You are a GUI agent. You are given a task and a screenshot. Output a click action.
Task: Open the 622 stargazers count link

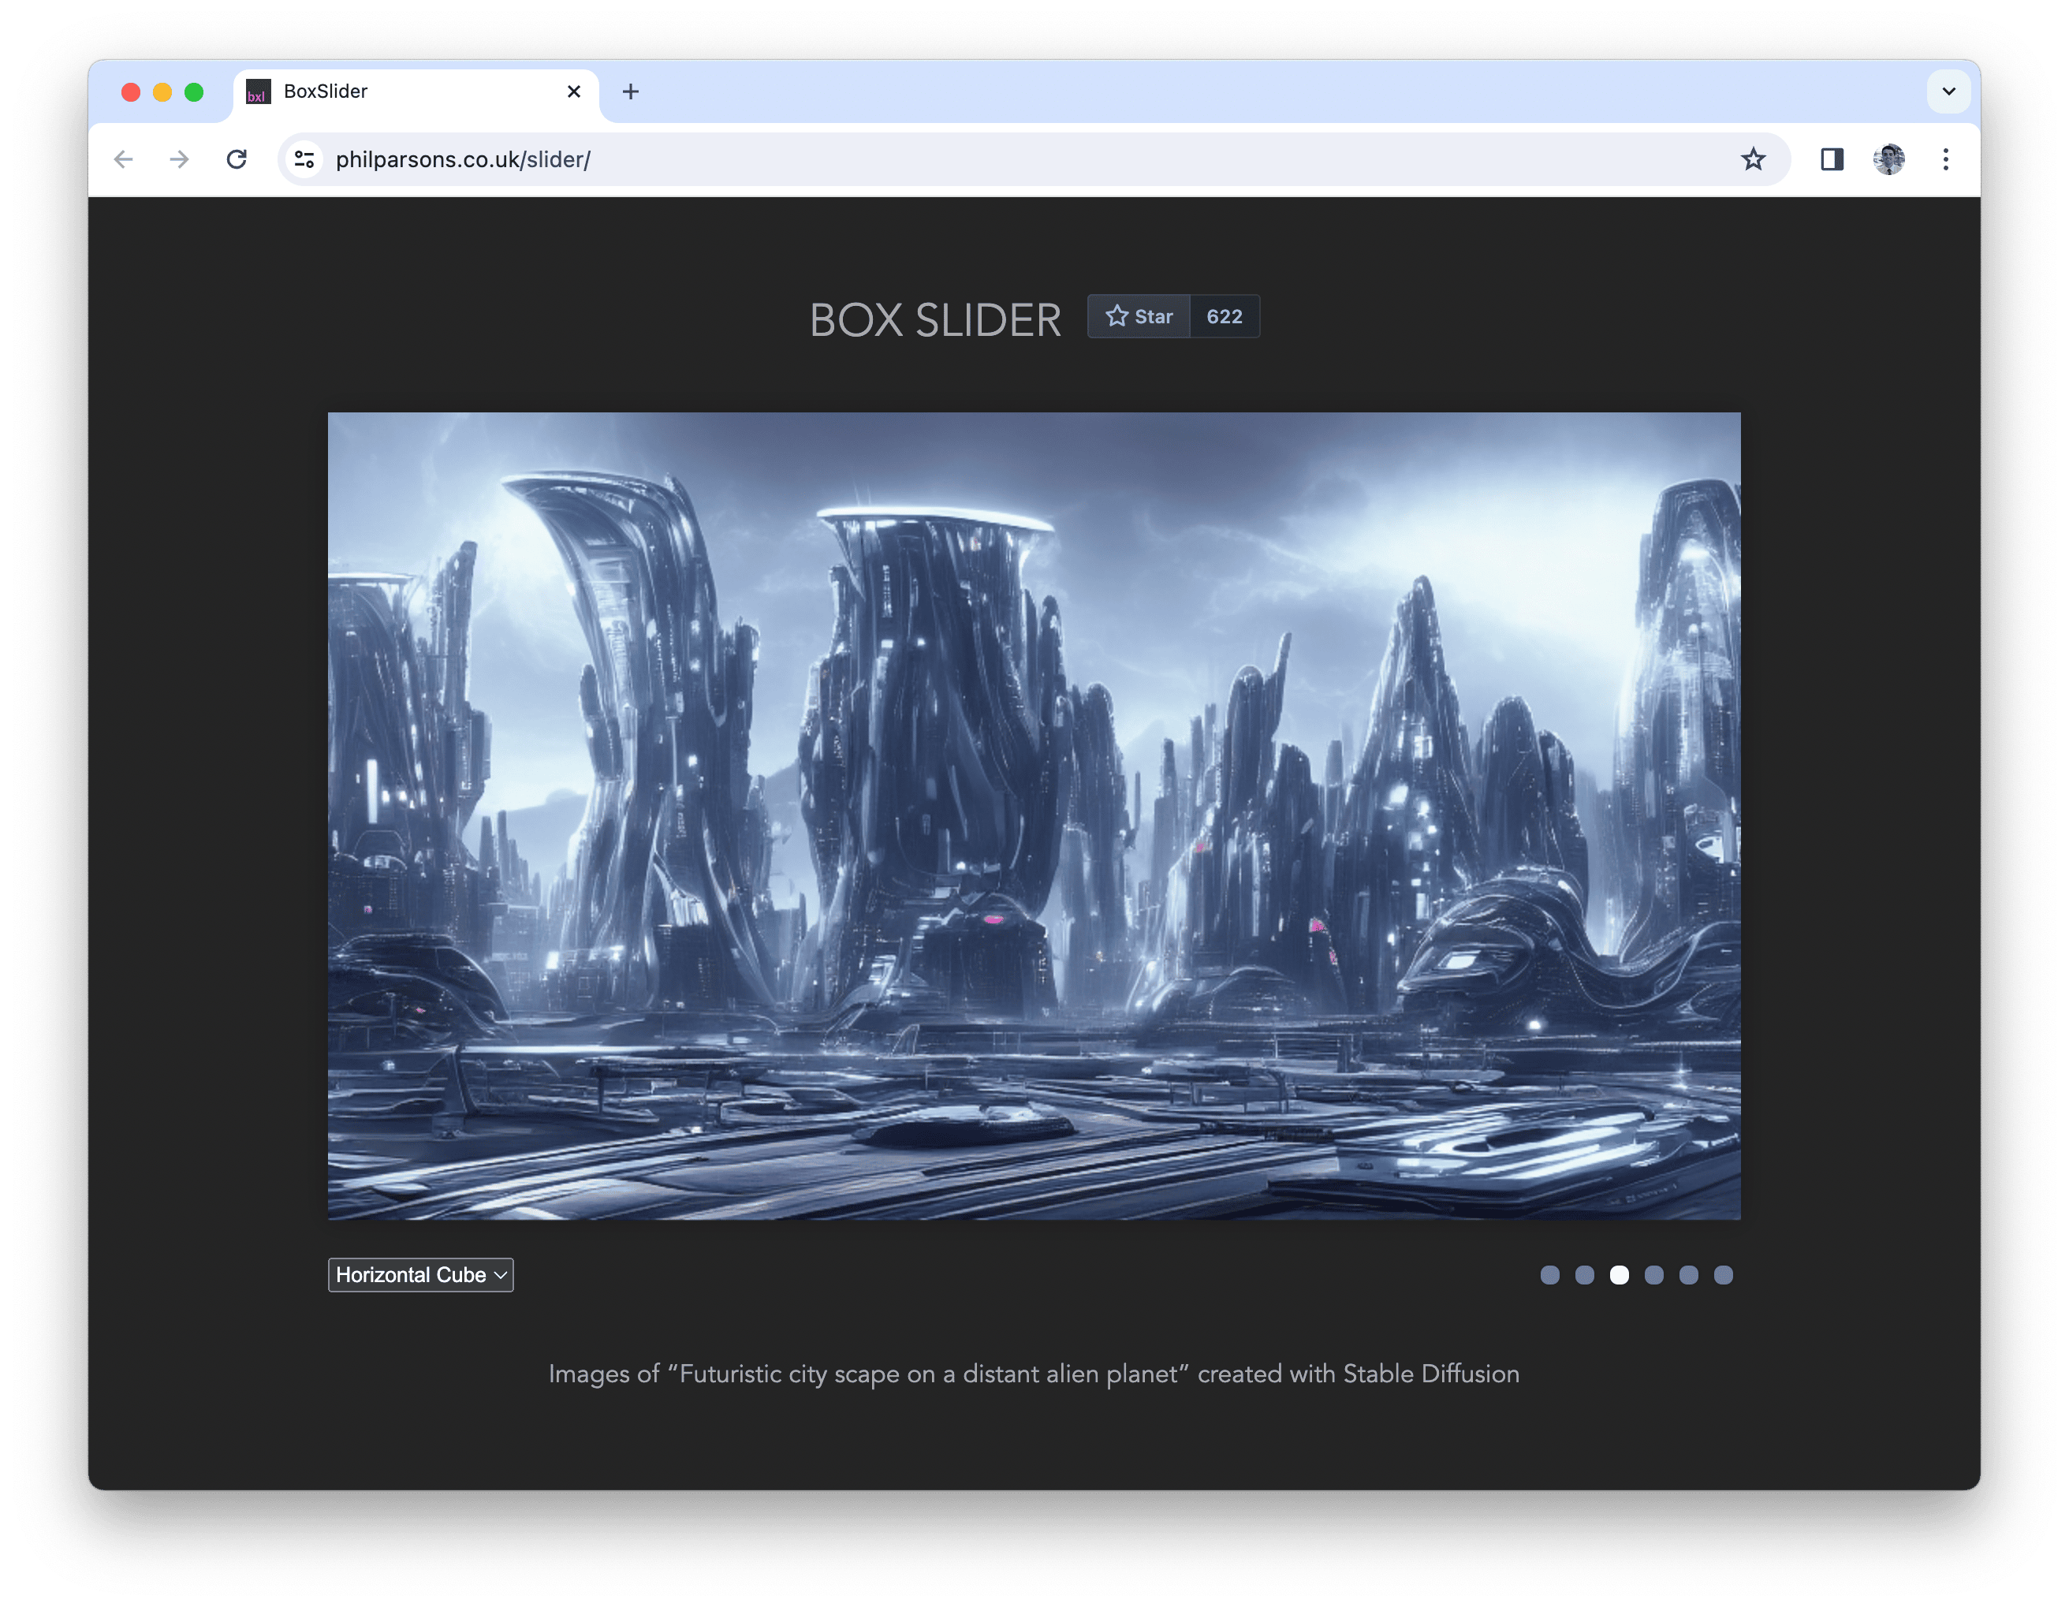tap(1224, 316)
